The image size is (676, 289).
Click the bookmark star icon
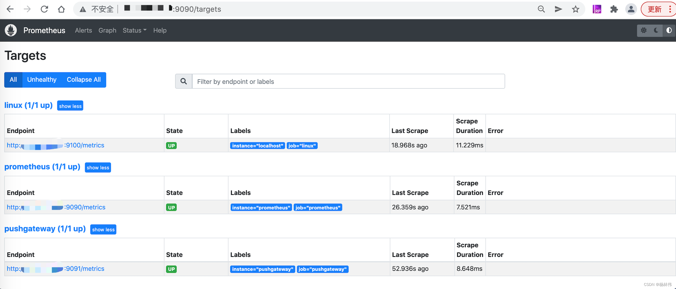(x=576, y=9)
